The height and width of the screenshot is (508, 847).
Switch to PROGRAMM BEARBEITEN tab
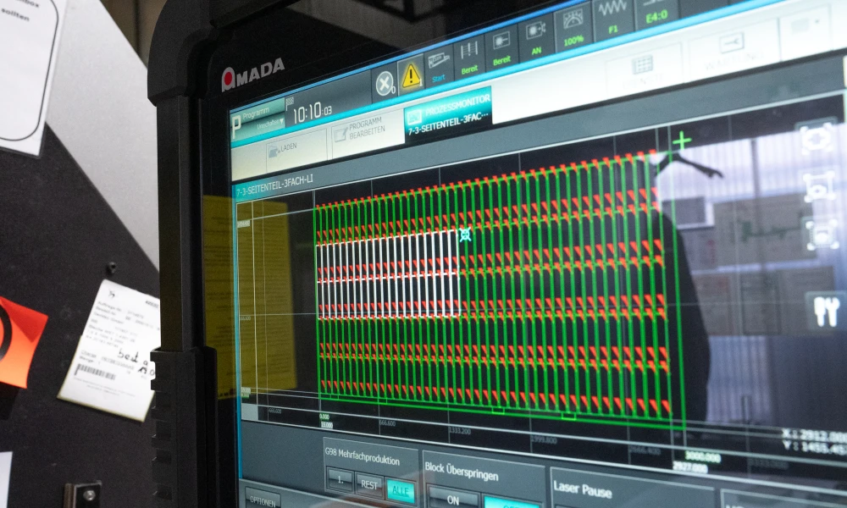pyautogui.click(x=368, y=130)
